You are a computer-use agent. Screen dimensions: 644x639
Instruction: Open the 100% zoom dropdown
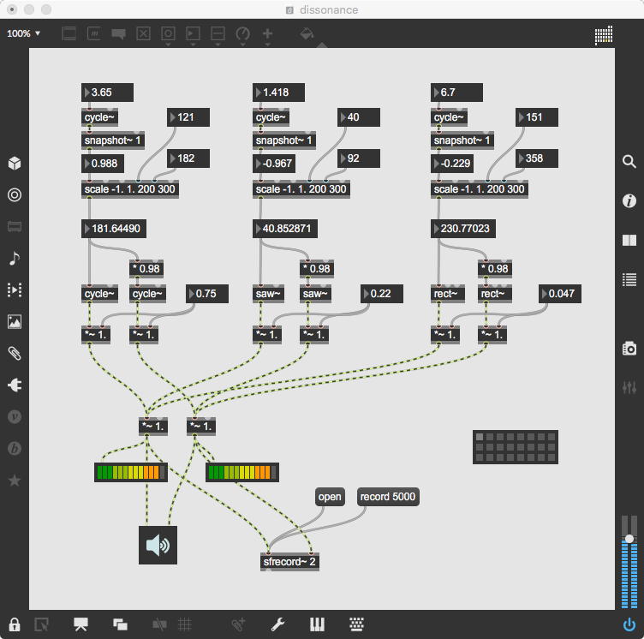pyautogui.click(x=23, y=33)
